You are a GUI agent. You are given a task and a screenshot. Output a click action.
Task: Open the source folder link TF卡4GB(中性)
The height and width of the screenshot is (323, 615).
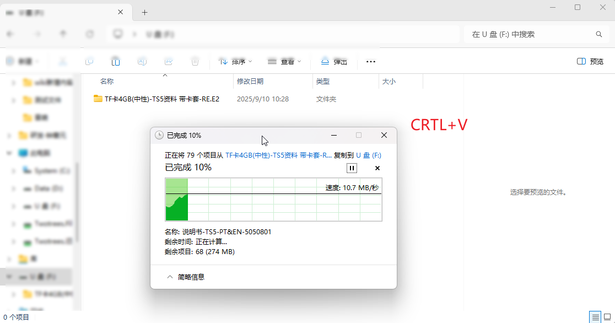(278, 155)
